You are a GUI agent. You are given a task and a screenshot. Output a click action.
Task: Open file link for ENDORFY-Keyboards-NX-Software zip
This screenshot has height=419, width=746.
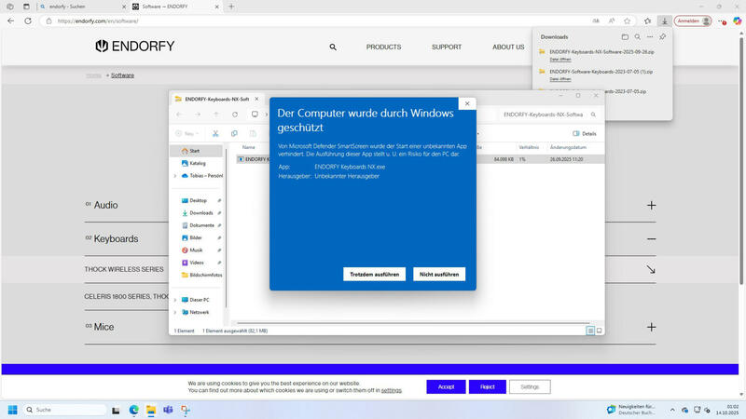pos(560,60)
